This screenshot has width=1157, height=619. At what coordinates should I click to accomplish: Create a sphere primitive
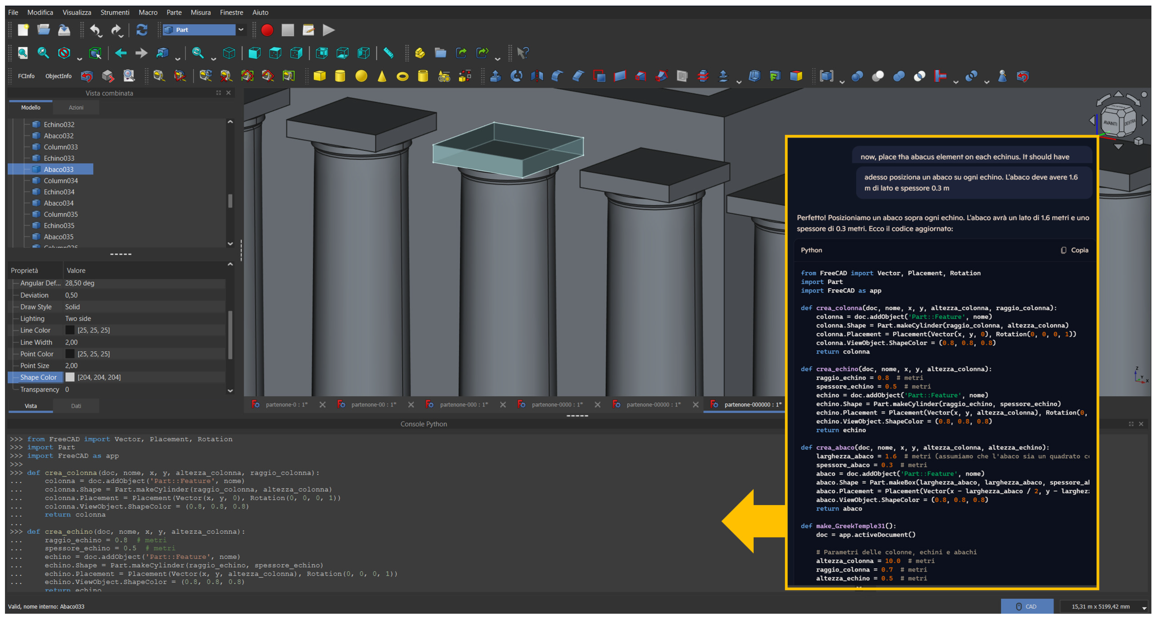pyautogui.click(x=361, y=76)
